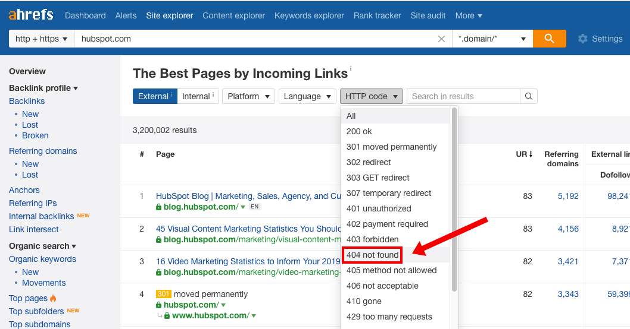Expand the hubspot.com/ URL arrow in row 4
Image resolution: width=630 pixels, height=329 pixels.
pos(223,305)
